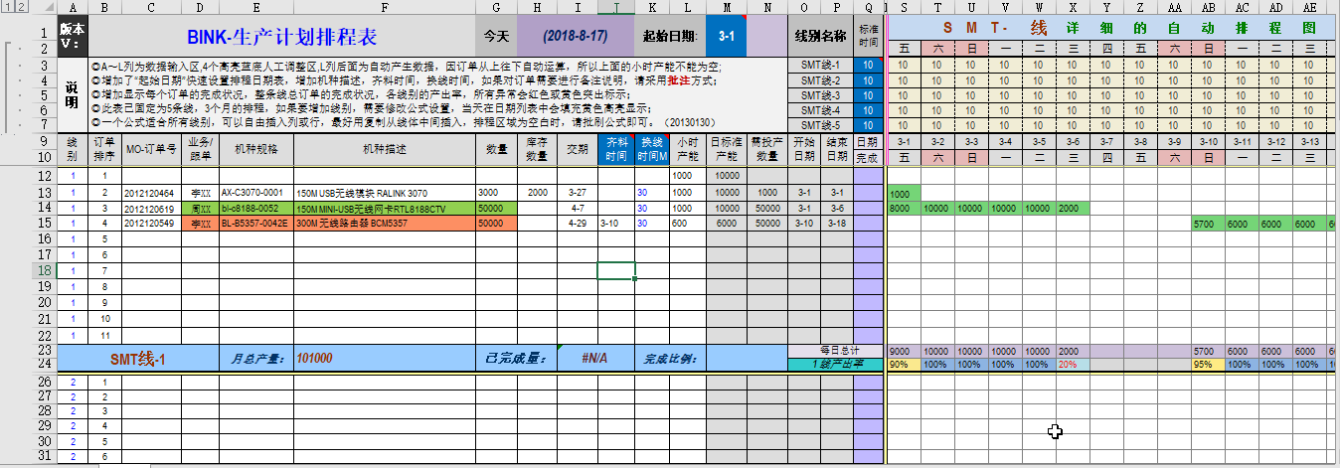
Task: Click the blue 齐料时间 header cell
Action: coord(615,150)
